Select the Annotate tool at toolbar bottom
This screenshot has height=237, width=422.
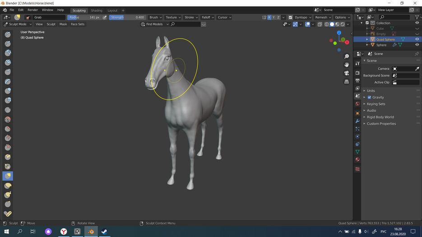tap(8, 214)
